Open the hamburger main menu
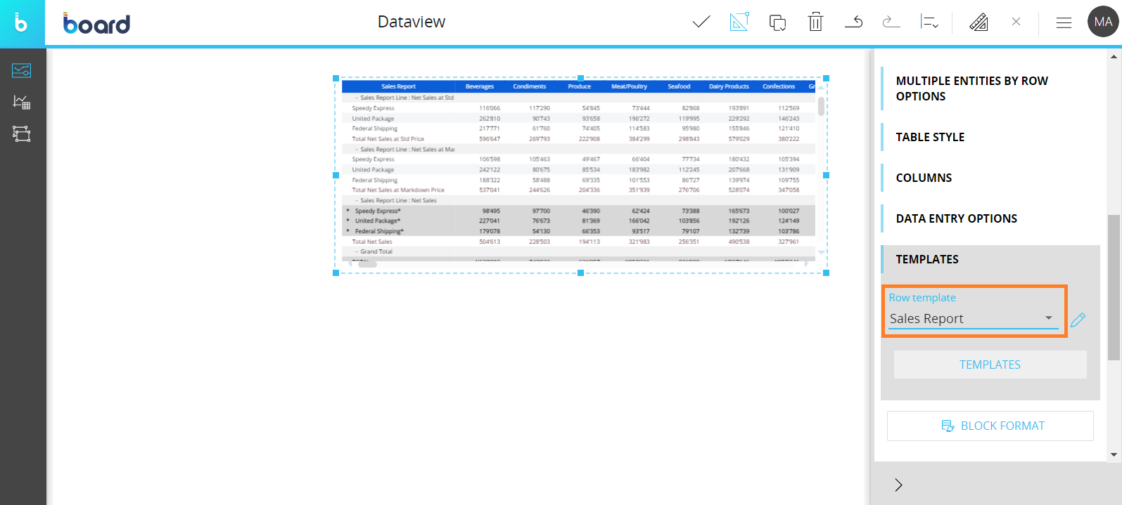This screenshot has height=505, width=1122. pos(1064,22)
